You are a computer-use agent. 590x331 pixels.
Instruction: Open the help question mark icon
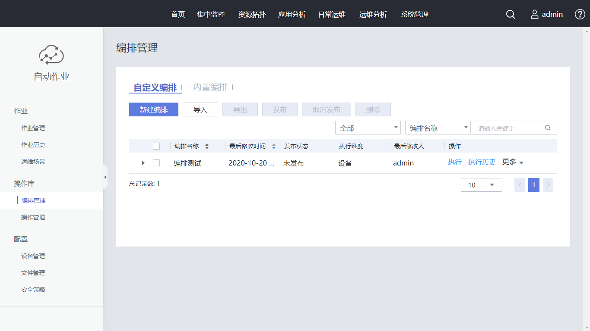580,14
